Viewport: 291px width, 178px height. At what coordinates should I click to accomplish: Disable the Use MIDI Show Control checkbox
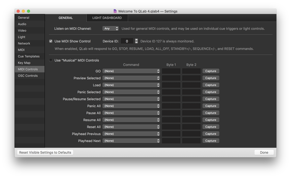(x=51, y=41)
